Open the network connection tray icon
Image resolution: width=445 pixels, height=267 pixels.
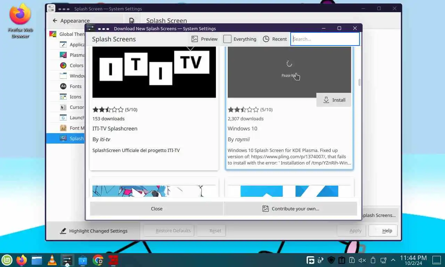click(383, 260)
